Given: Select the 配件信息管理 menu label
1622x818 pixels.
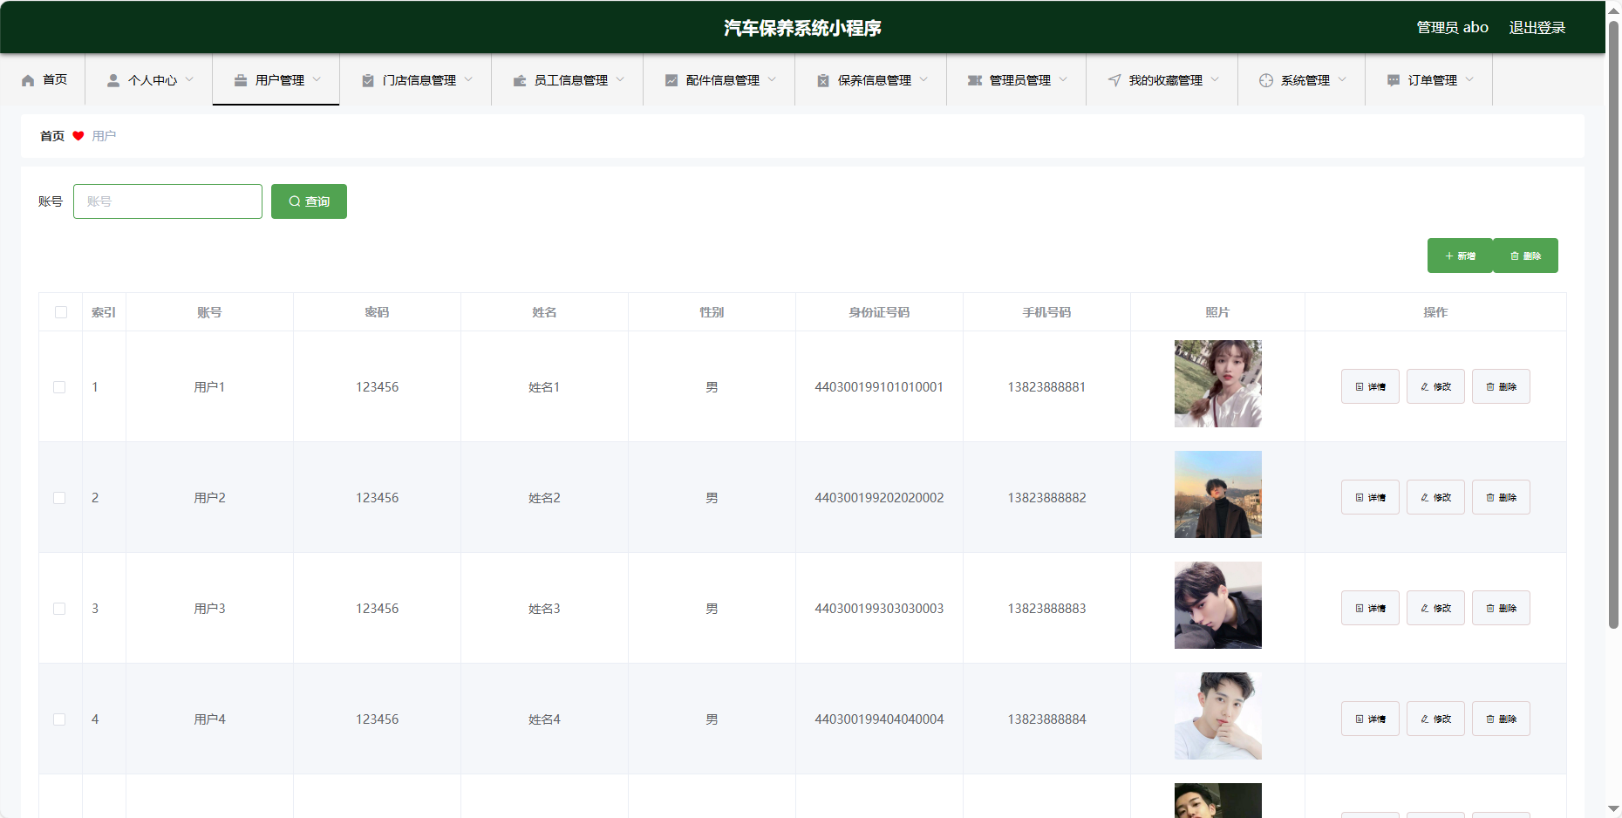Looking at the screenshot, I should coord(723,80).
